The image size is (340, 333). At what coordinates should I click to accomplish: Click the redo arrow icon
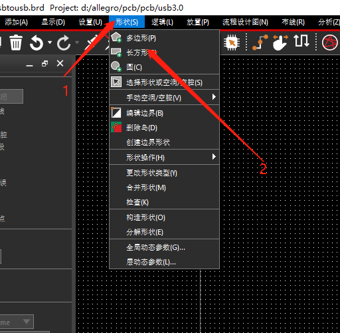[x=64, y=43]
